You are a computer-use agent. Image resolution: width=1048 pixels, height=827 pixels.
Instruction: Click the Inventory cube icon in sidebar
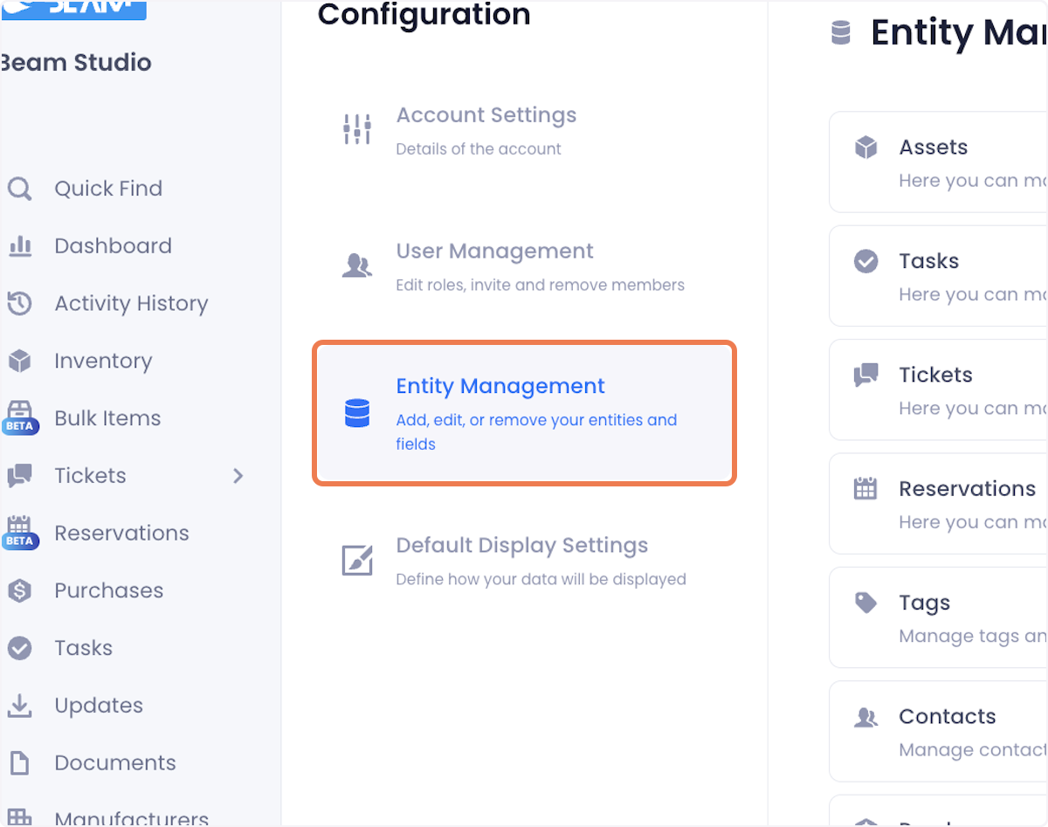tap(19, 361)
